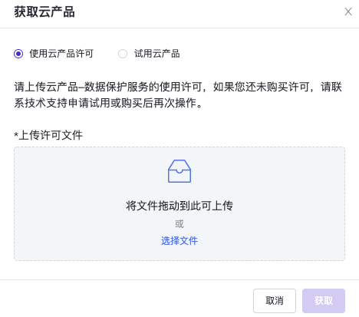Click description line starting 系技术支持

[108, 103]
